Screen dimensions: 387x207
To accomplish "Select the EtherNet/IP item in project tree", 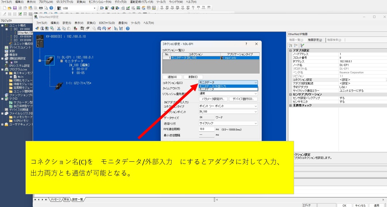I will pyautogui.click(x=25, y=33).
